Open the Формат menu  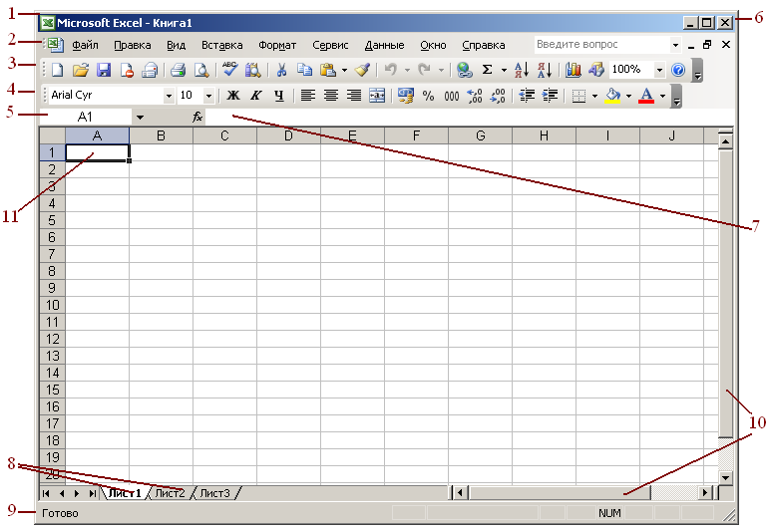[x=277, y=45]
